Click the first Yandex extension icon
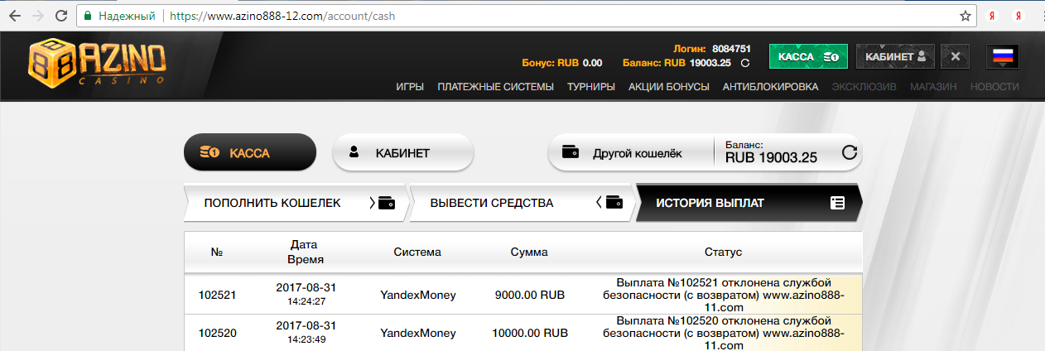This screenshot has height=351, width=1045. 992,16
